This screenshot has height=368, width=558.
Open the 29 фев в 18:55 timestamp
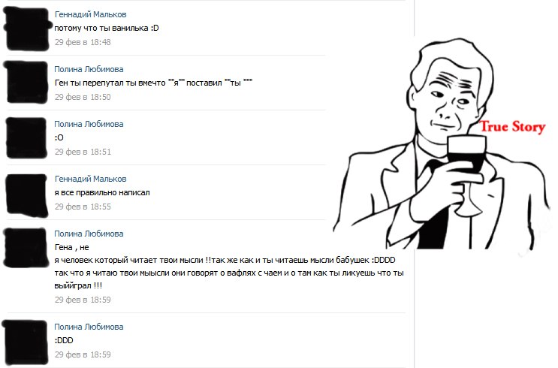[83, 207]
